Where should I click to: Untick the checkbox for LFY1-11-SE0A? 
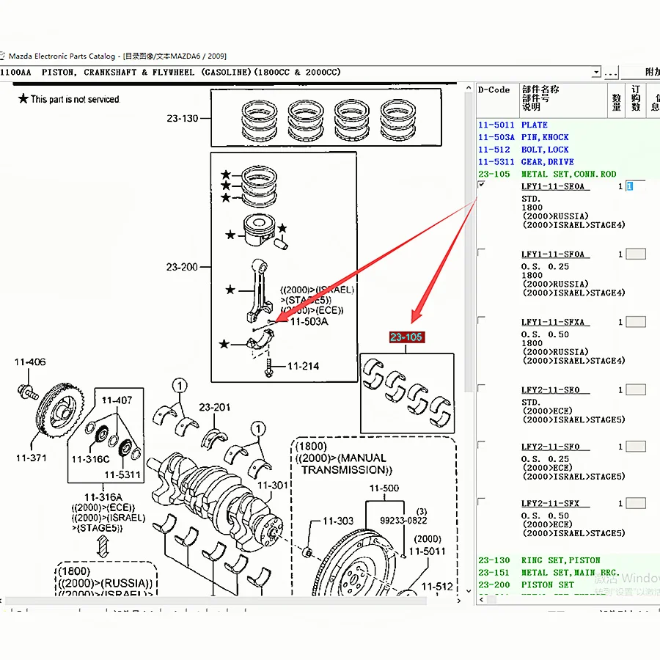[x=482, y=184]
